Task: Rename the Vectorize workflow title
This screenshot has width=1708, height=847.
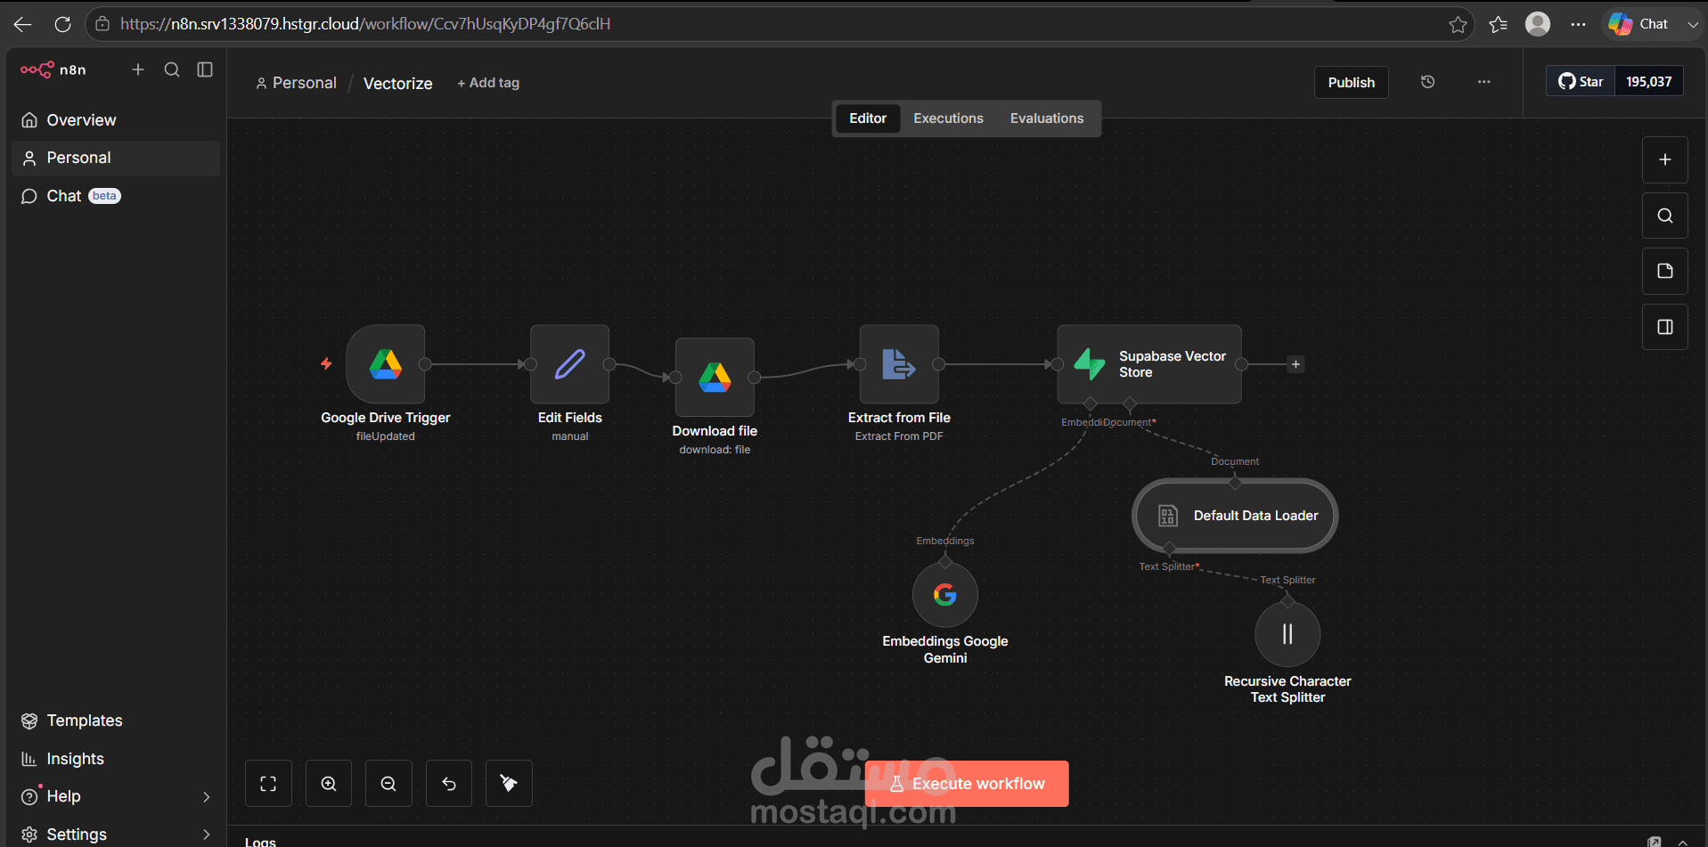Action: (x=397, y=83)
